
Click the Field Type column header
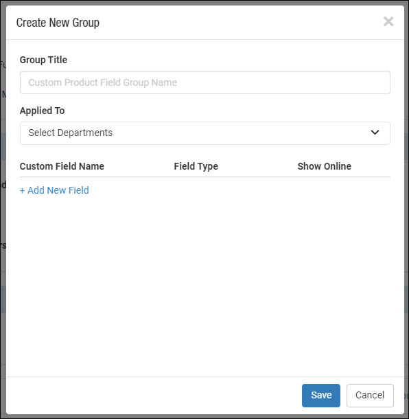(x=196, y=166)
